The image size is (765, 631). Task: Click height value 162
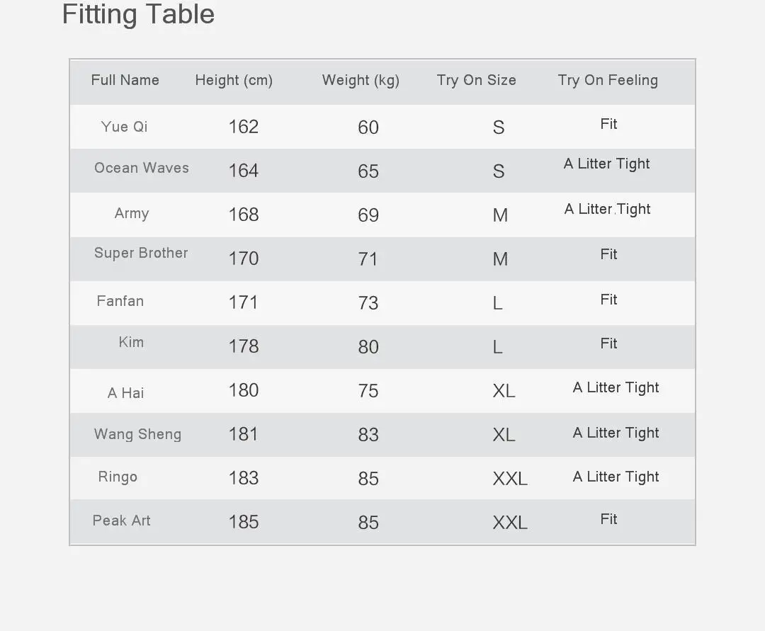pos(244,127)
